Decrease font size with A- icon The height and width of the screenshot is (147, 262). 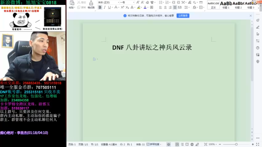pos(142,2)
